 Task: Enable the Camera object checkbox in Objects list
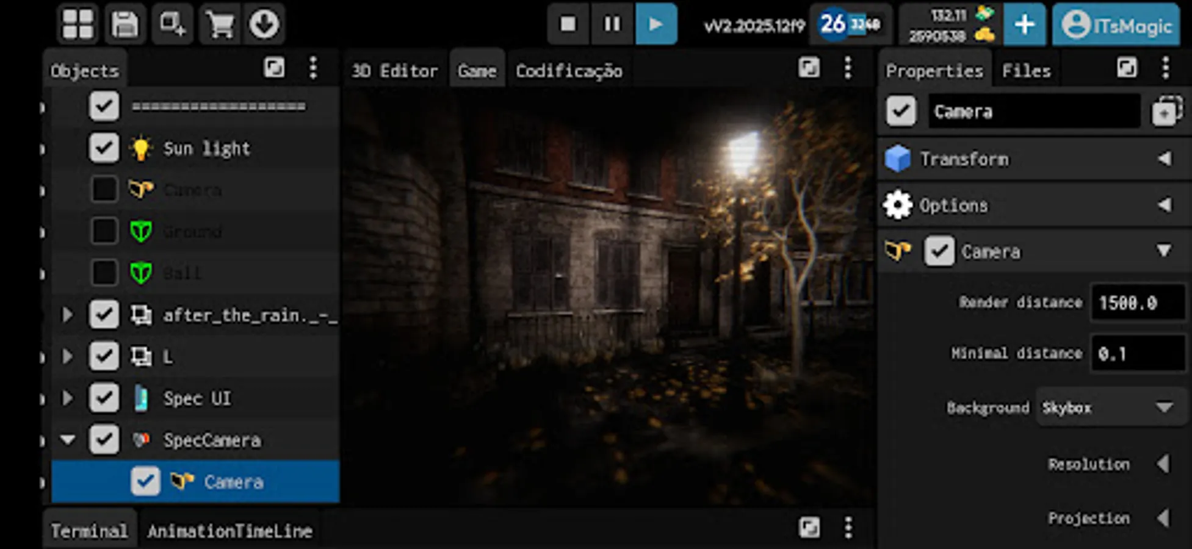point(103,190)
